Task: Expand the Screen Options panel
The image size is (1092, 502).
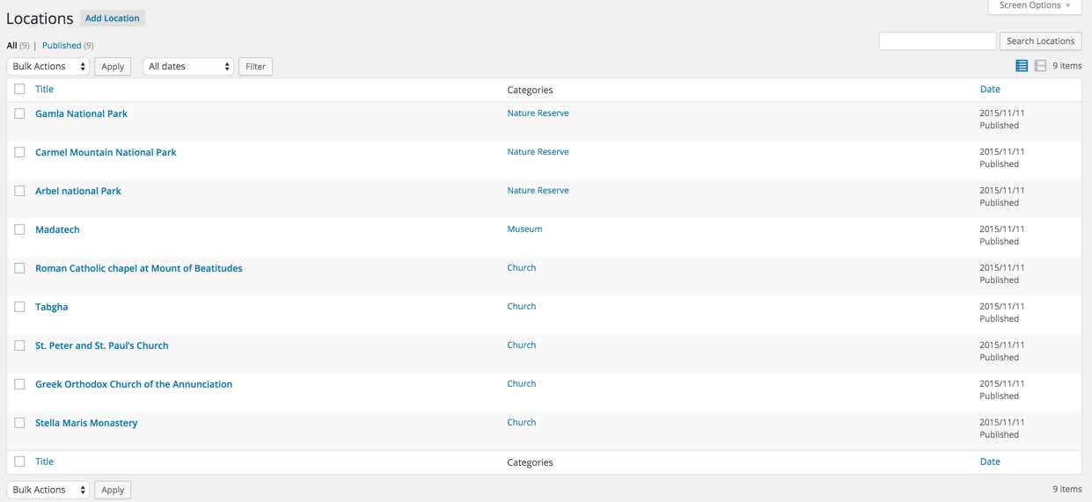Action: click(1035, 6)
